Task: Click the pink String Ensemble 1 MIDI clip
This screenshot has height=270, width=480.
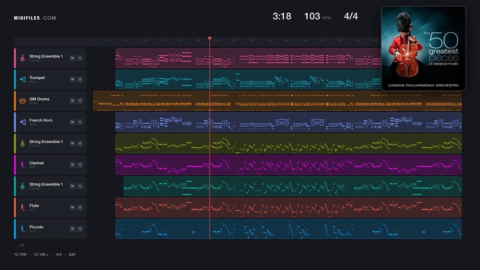Action: pyautogui.click(x=248, y=58)
